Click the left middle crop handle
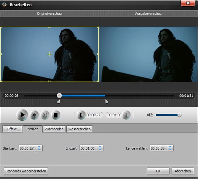Screen dimensions: 198x179 (x=1, y=54)
